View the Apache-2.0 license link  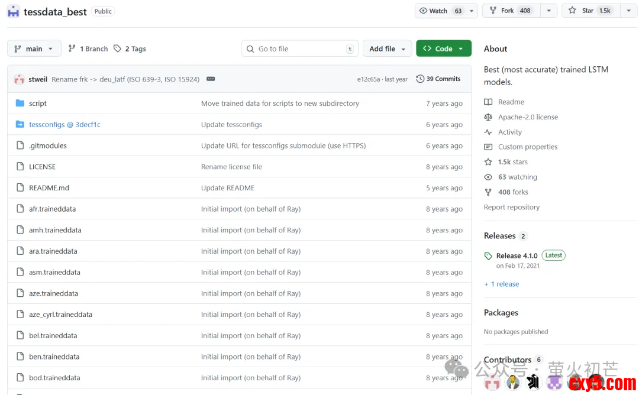tap(528, 117)
